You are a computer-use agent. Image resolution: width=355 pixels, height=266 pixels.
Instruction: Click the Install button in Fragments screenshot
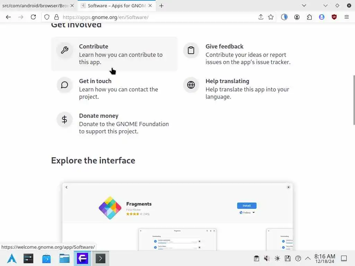(x=247, y=206)
